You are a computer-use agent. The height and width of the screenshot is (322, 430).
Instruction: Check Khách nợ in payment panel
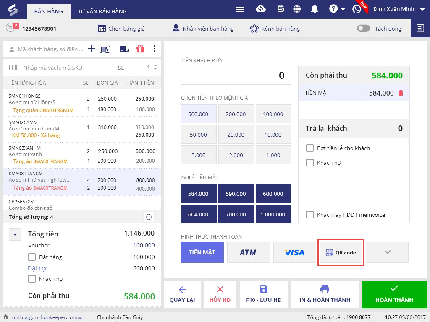coord(309,163)
